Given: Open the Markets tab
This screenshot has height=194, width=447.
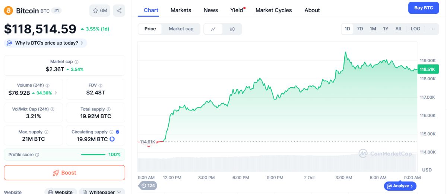Looking at the screenshot, I should 181,10.
